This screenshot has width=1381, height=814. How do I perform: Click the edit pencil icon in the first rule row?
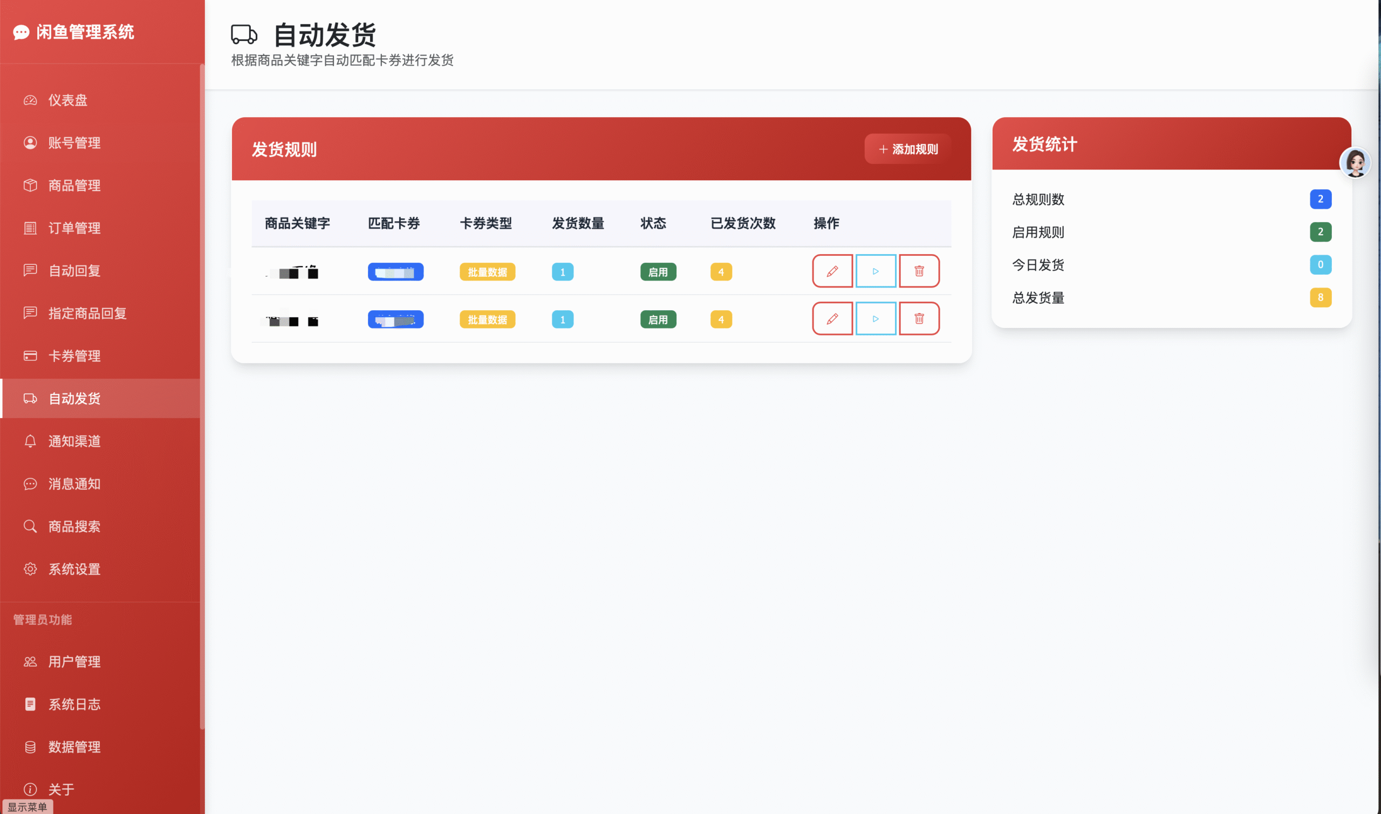coord(832,271)
